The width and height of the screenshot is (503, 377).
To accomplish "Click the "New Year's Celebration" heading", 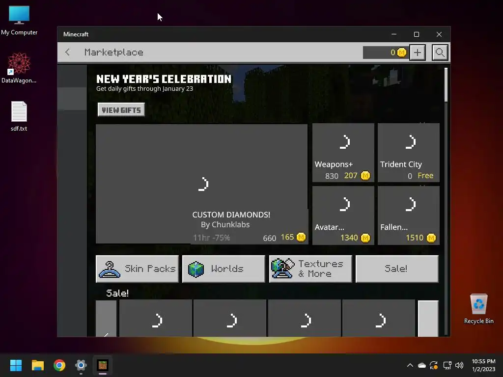I will coord(164,79).
